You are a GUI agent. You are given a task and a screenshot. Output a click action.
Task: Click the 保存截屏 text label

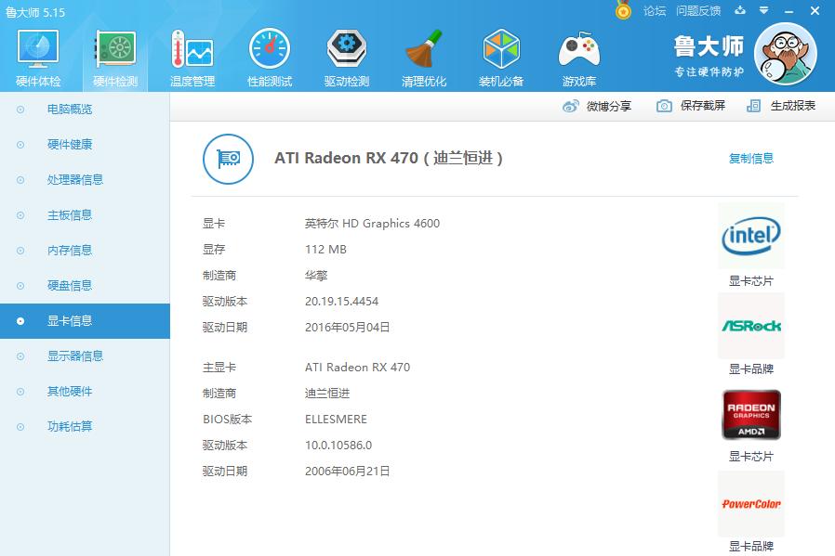(702, 107)
